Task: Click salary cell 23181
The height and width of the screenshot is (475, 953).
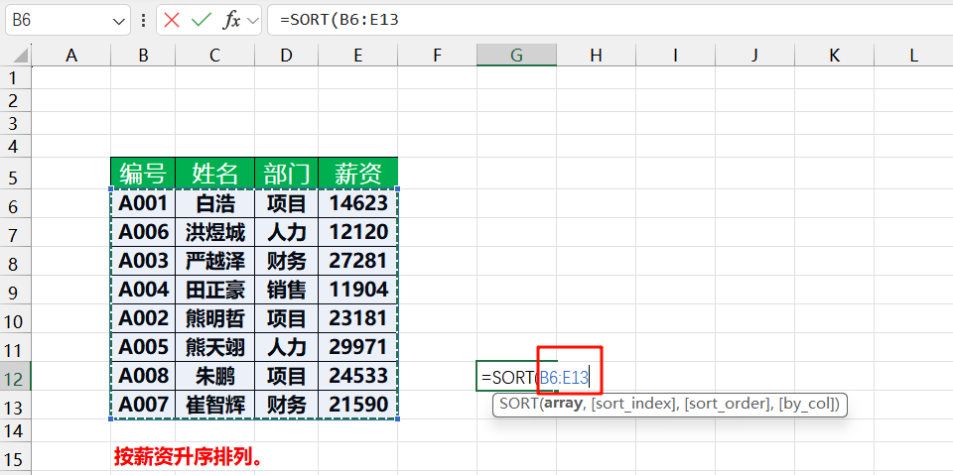Action: pyautogui.click(x=358, y=317)
